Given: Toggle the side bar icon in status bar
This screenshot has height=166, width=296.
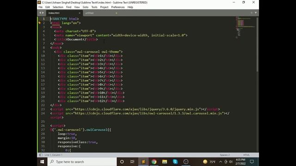Looking at the screenshot, I should (41, 155).
